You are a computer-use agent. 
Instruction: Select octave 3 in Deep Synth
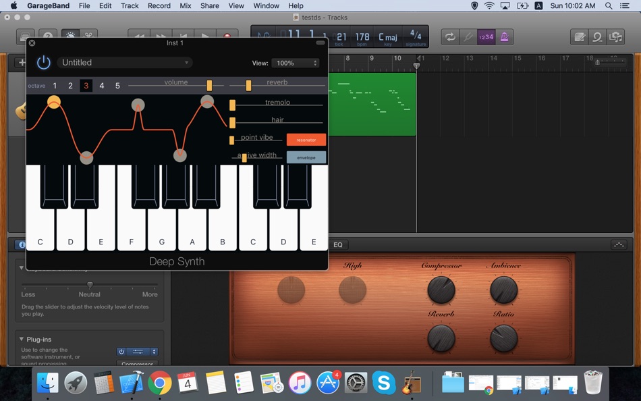(x=86, y=86)
